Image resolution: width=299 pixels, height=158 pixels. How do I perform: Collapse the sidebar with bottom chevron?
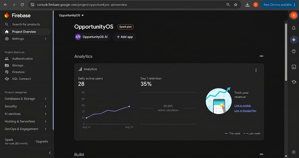[50, 153]
